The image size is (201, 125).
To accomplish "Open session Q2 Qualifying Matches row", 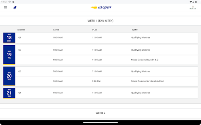I will 106,50.
